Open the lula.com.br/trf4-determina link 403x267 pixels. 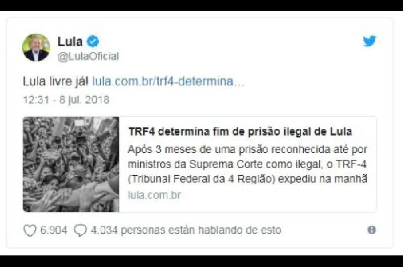coord(168,82)
